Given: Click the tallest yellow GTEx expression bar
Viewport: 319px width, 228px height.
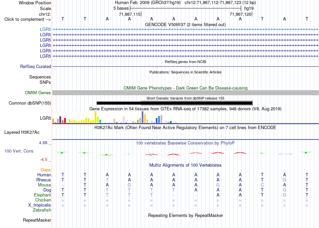Looking at the screenshot, I should coord(95,117).
